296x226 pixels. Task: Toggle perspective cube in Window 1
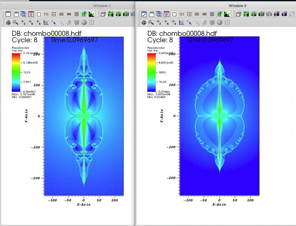coord(103,14)
